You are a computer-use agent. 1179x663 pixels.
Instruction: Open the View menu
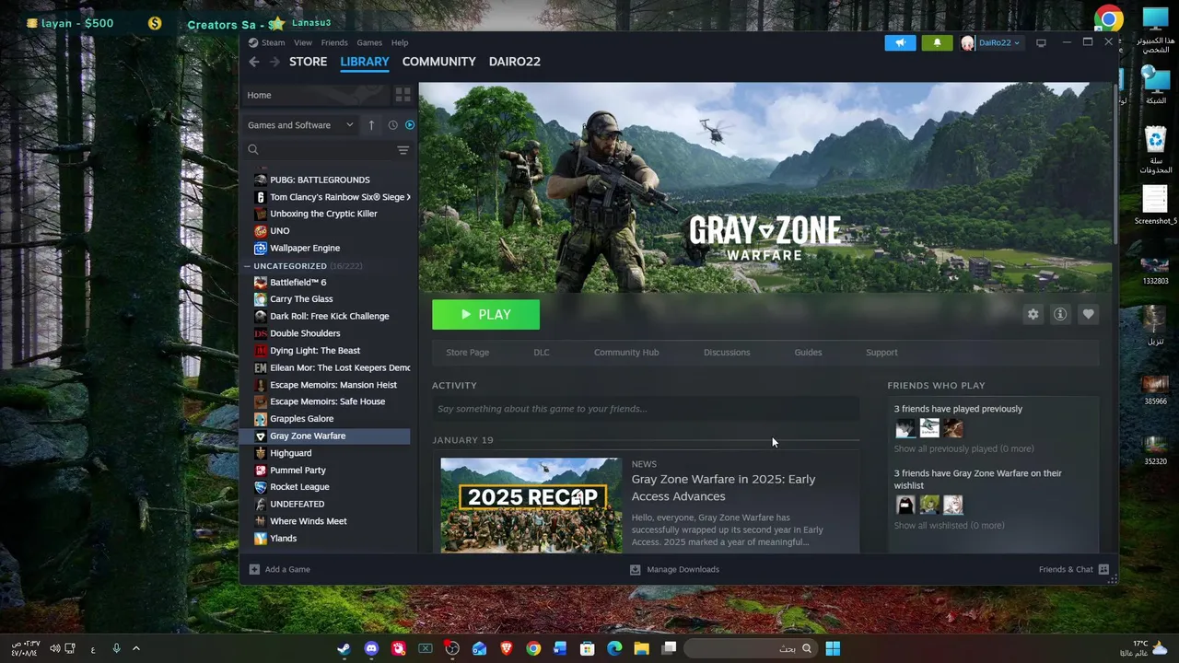click(303, 42)
